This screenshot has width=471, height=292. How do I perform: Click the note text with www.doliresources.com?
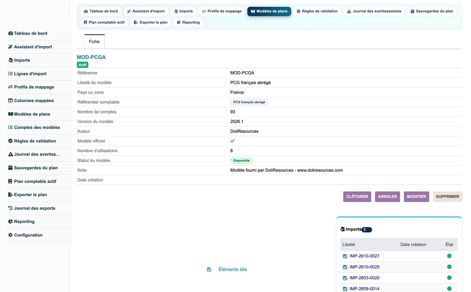[287, 170]
